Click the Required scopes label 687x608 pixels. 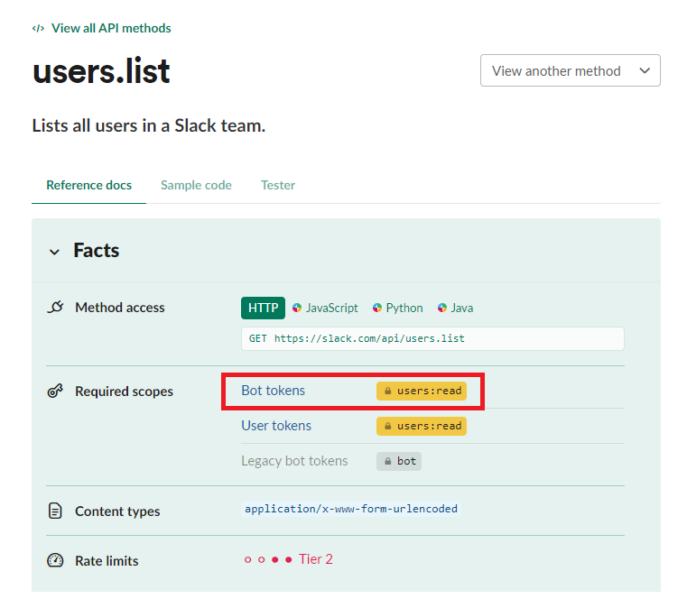click(124, 391)
